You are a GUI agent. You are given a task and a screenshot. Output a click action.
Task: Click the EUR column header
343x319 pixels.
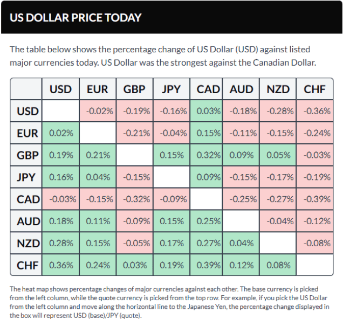coord(98,89)
